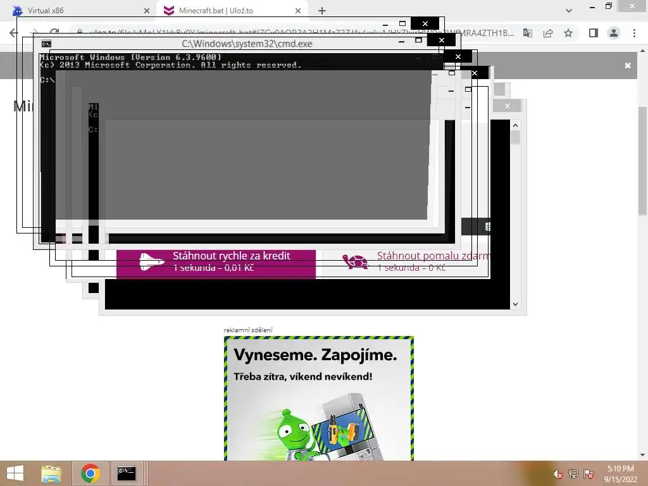Click the taskbar clock 5:10 PM

(620, 474)
